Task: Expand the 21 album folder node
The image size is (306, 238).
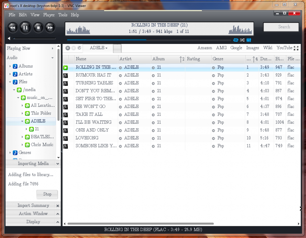Action: 26,129
